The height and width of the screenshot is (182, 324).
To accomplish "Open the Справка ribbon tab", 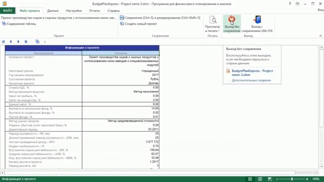I will point(113,11).
